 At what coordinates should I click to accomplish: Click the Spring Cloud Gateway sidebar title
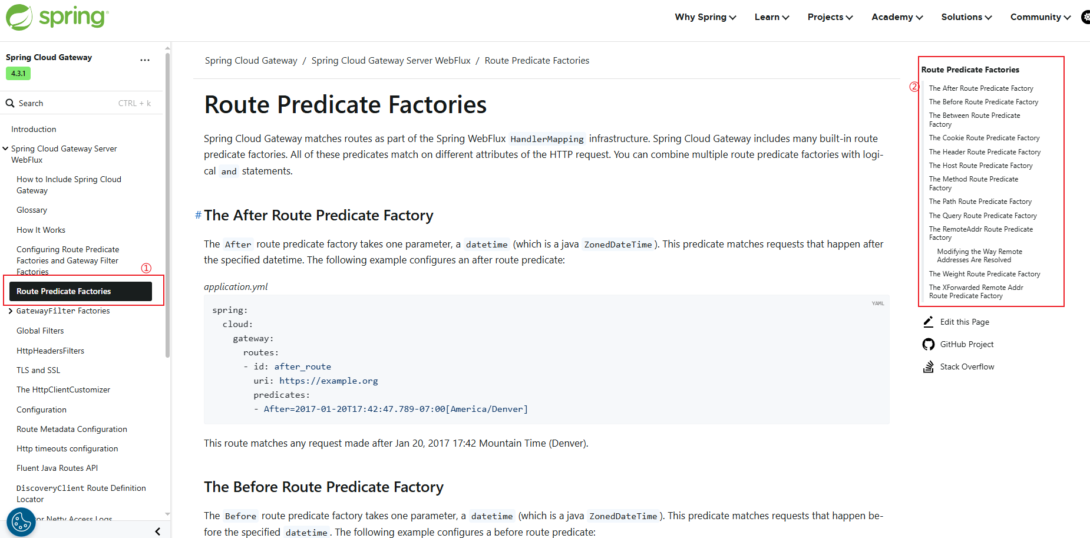click(x=49, y=57)
